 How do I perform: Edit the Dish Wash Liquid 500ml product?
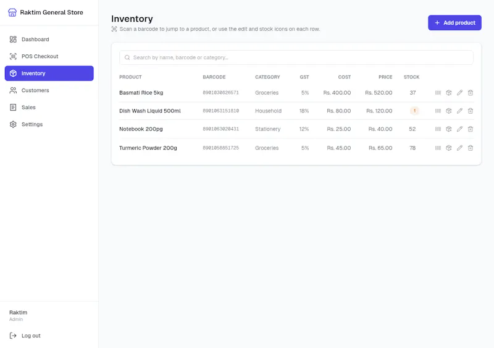click(x=459, y=111)
